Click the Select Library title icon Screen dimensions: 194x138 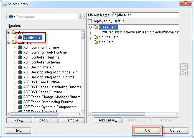pos(4,4)
